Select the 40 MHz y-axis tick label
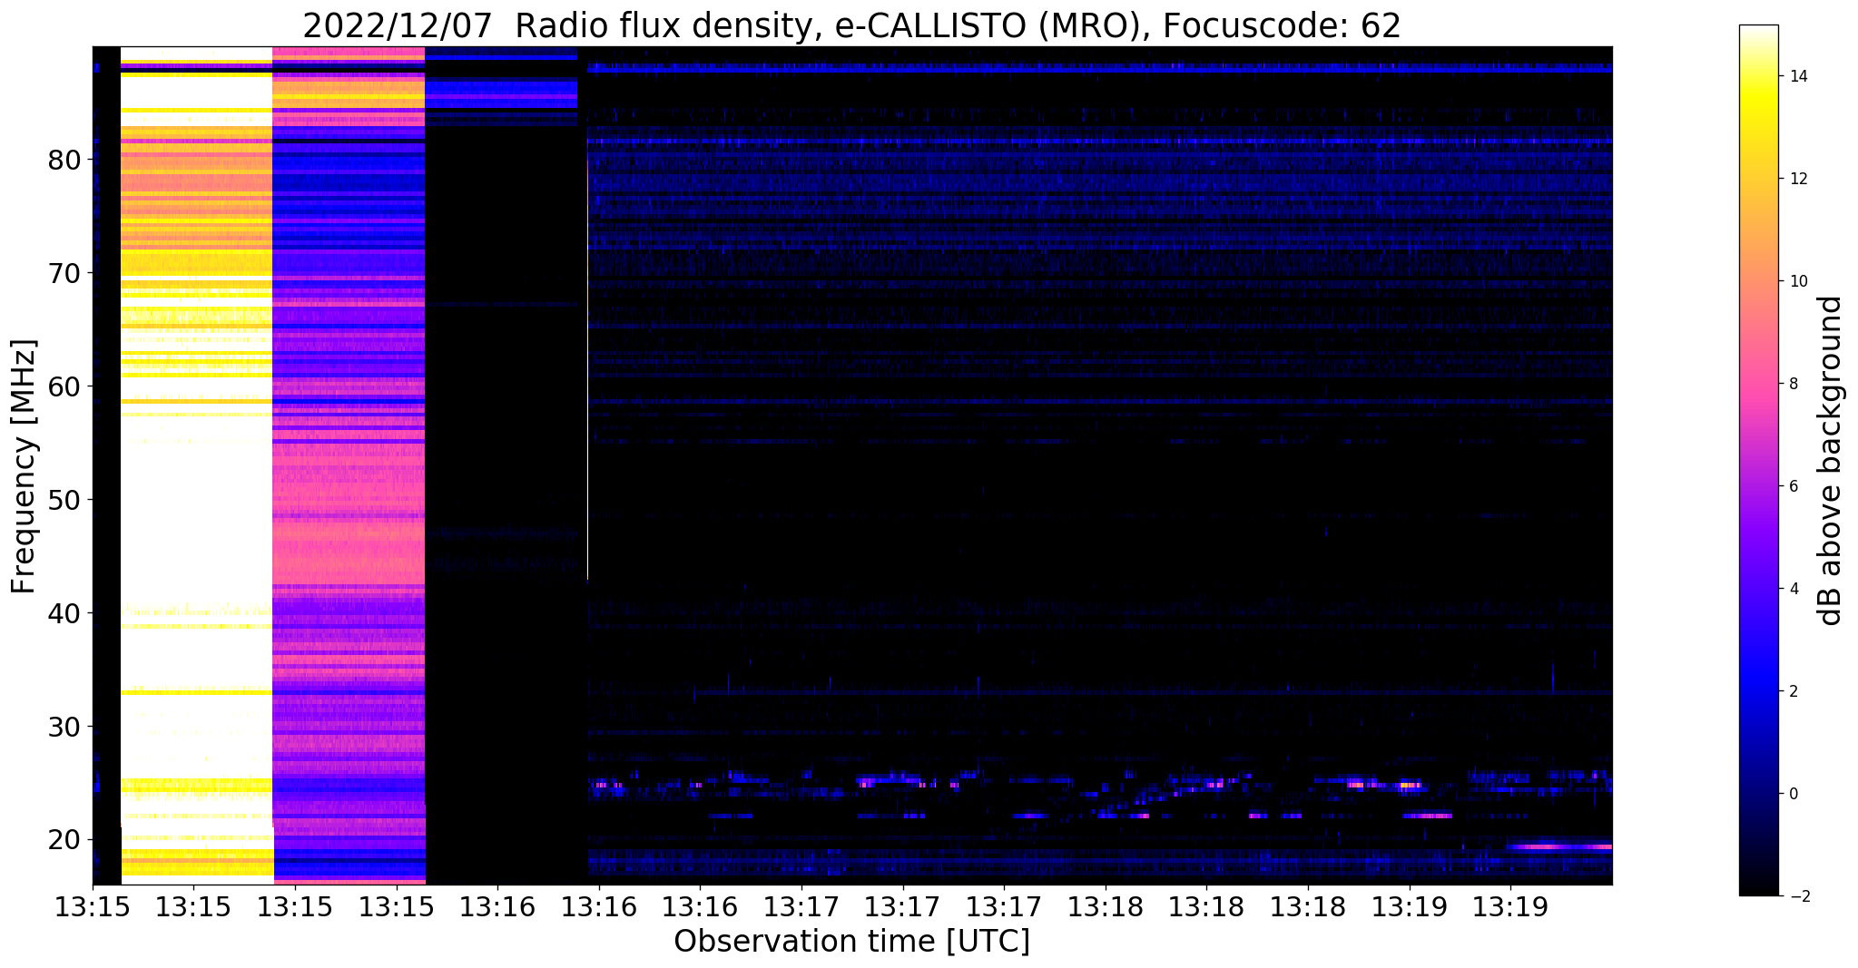Image resolution: width=1858 pixels, height=968 pixels. [x=64, y=614]
